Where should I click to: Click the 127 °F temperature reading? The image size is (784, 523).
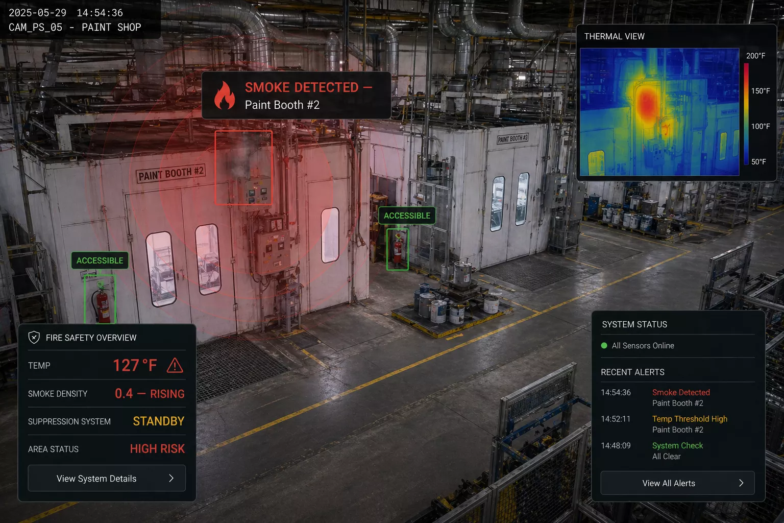(135, 365)
